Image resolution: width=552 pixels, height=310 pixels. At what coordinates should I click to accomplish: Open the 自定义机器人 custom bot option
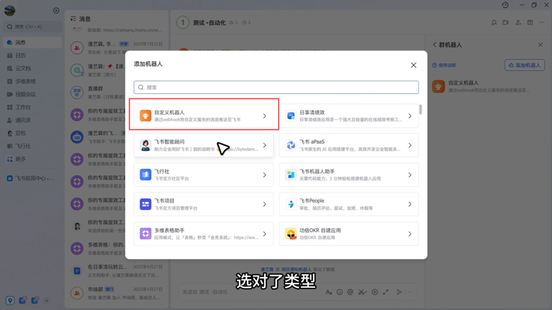coord(203,116)
